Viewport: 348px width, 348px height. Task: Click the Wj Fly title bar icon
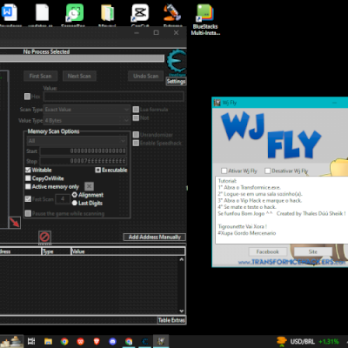point(217,103)
